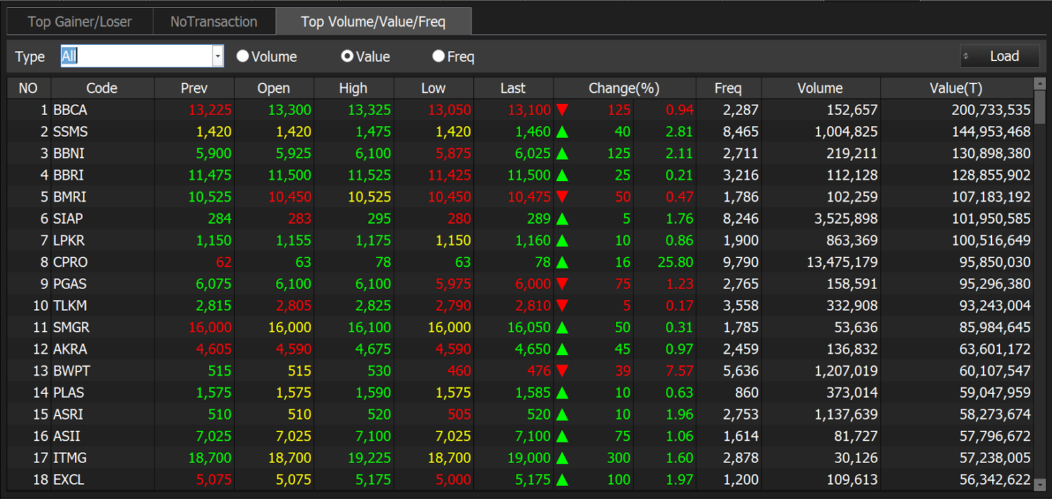Click the green up arrow in CPRO row
The height and width of the screenshot is (499, 1052).
click(562, 263)
